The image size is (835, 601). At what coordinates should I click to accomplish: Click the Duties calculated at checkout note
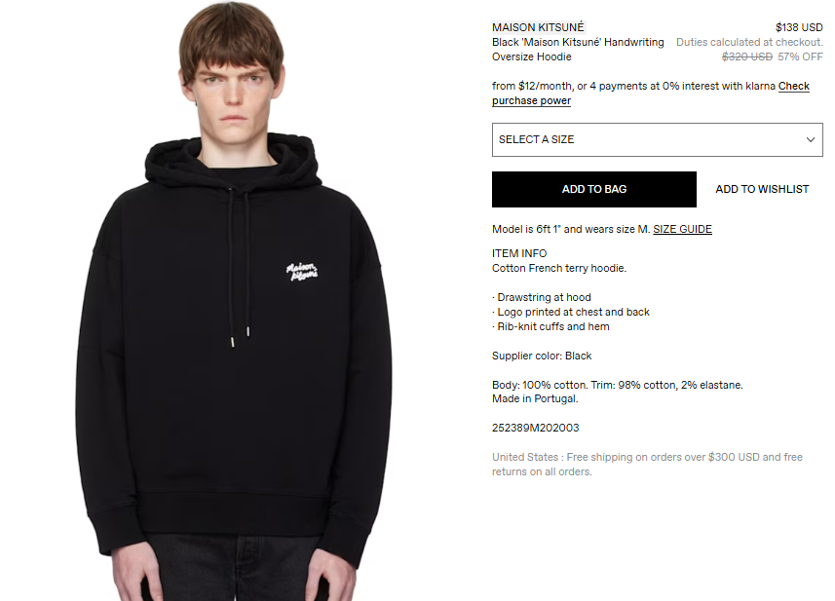click(749, 42)
